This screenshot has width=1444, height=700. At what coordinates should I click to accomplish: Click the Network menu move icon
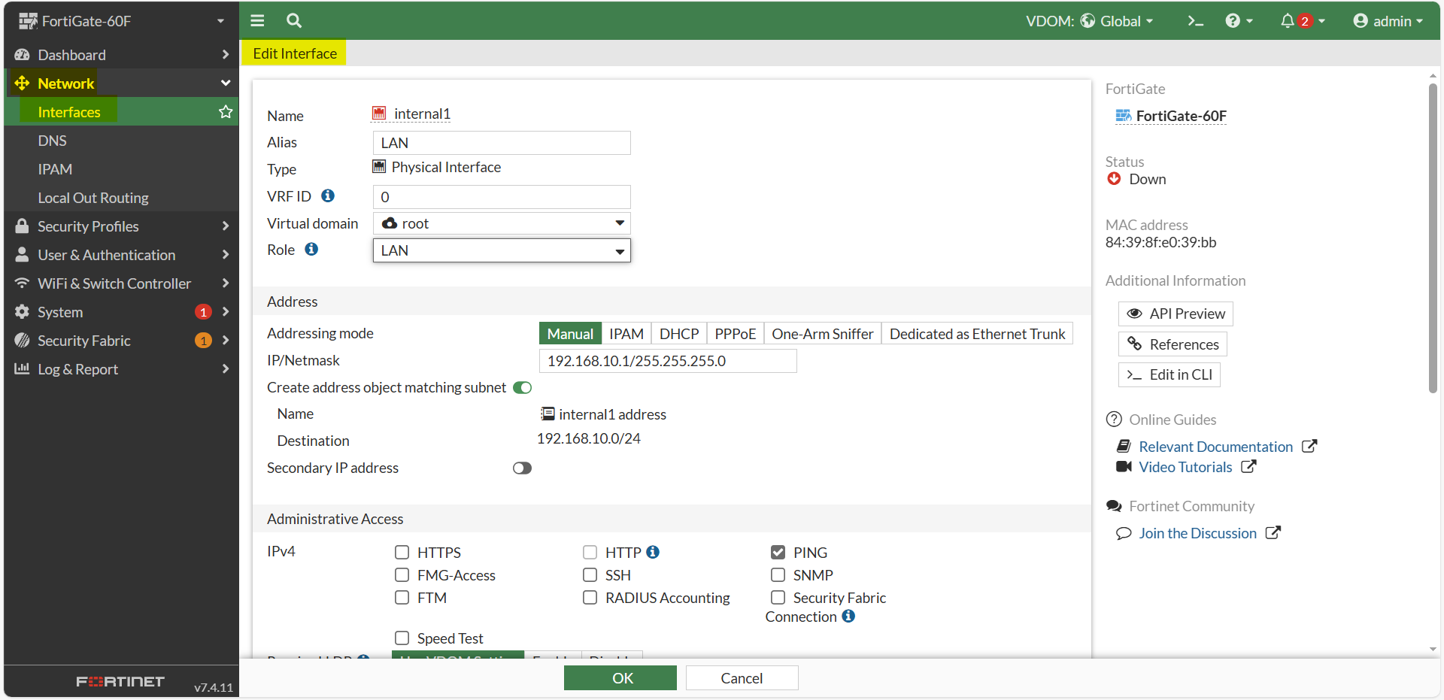click(x=22, y=83)
